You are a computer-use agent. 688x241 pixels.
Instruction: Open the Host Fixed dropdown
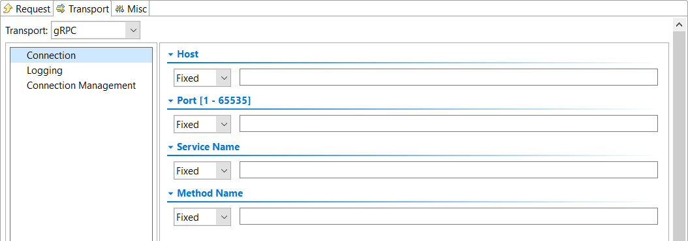click(x=202, y=78)
